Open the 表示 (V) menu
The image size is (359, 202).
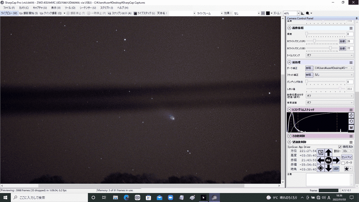(x=56, y=8)
